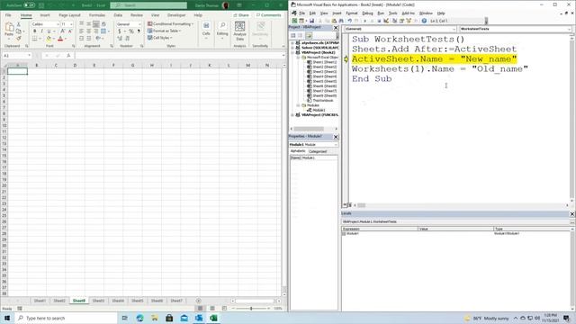
Task: Open the Run menu in VBA editor
Action: 381,13
